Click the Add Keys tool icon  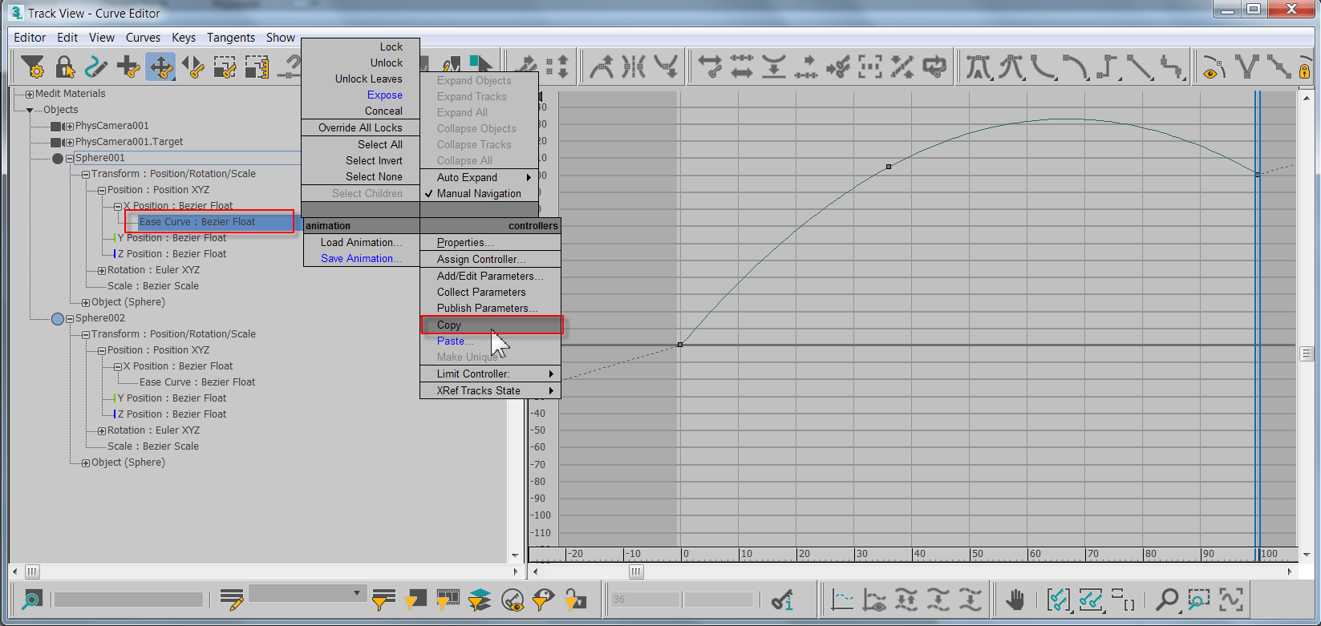click(x=128, y=67)
